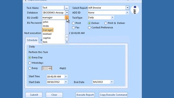Viewport: 174px width, 98px height.
Task: Open the Database dropdown arrow
Action: click(67, 13)
